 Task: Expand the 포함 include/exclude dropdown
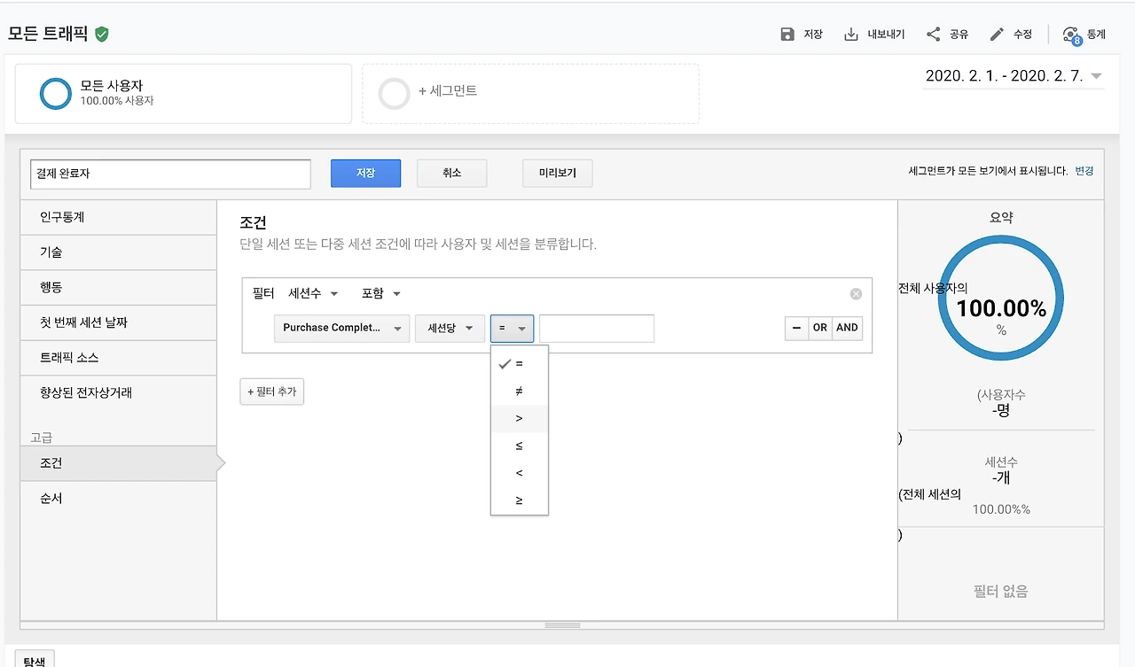pos(381,293)
